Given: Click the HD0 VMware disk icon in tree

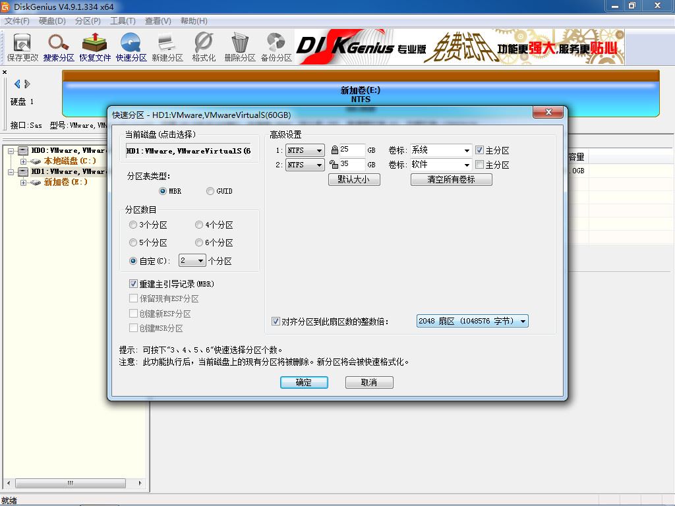Looking at the screenshot, I should (x=23, y=150).
